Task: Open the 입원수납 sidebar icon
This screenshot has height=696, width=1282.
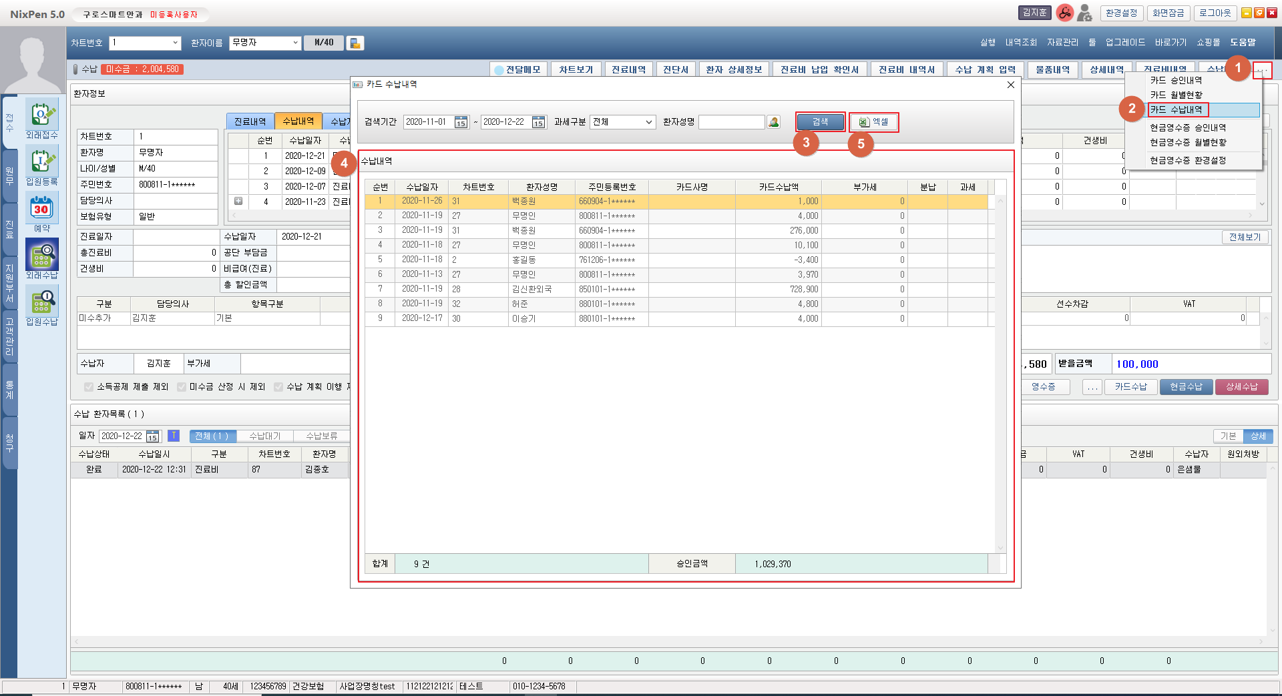Action: pos(41,302)
